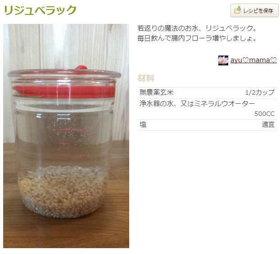
Task: Select the 塩 ingredient row label
Action: click(143, 125)
